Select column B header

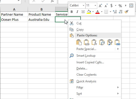pyautogui.click(x=42, y=9)
